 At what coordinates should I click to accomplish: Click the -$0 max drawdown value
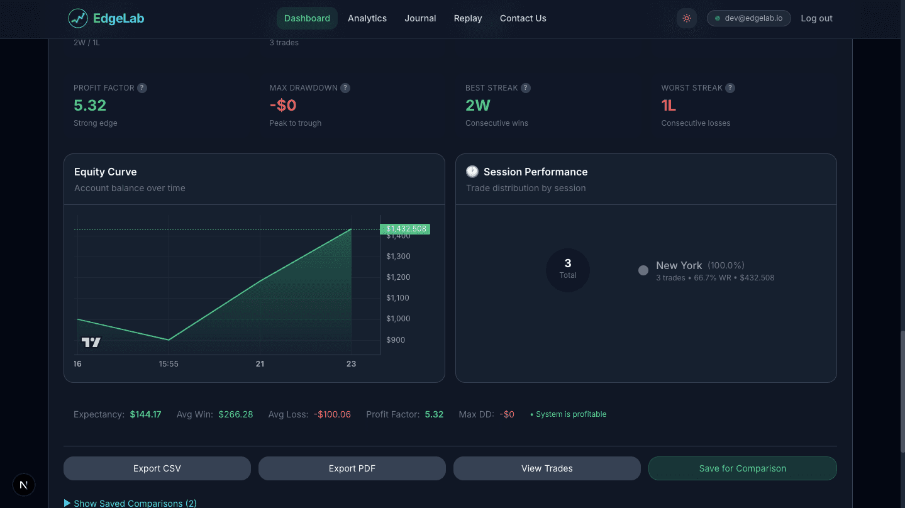point(283,106)
